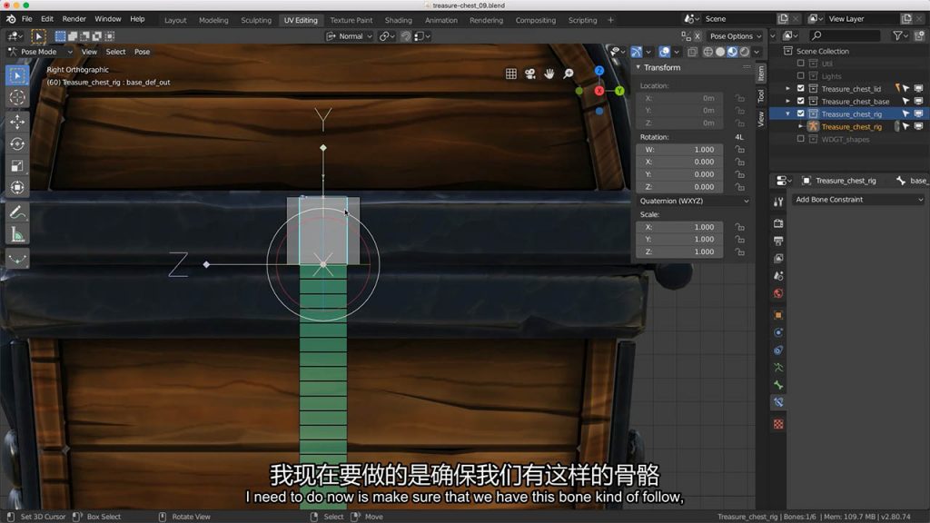Click the Pose menu in viewport header
The width and height of the screenshot is (930, 523).
(143, 52)
